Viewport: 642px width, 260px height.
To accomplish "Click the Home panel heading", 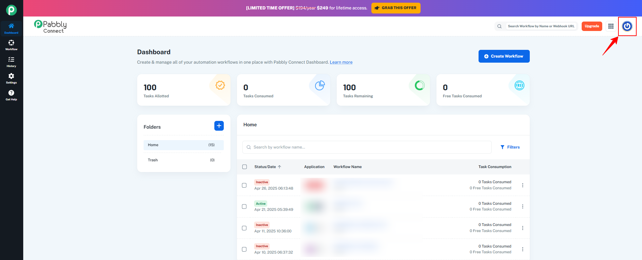I will coord(250,125).
